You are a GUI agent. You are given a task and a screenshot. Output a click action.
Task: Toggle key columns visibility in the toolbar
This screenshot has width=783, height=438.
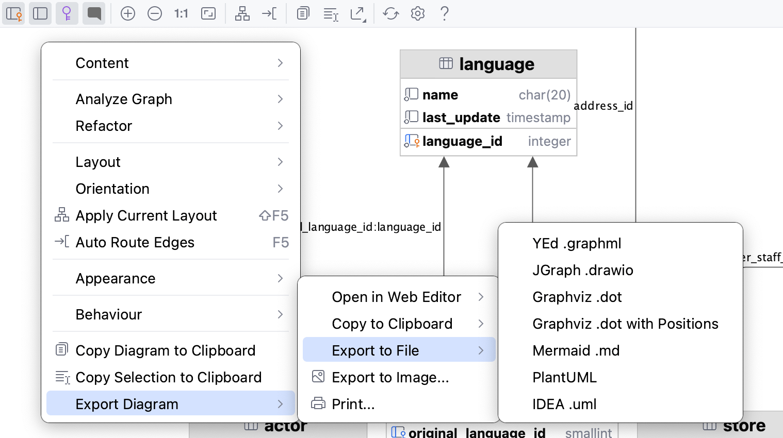click(67, 13)
